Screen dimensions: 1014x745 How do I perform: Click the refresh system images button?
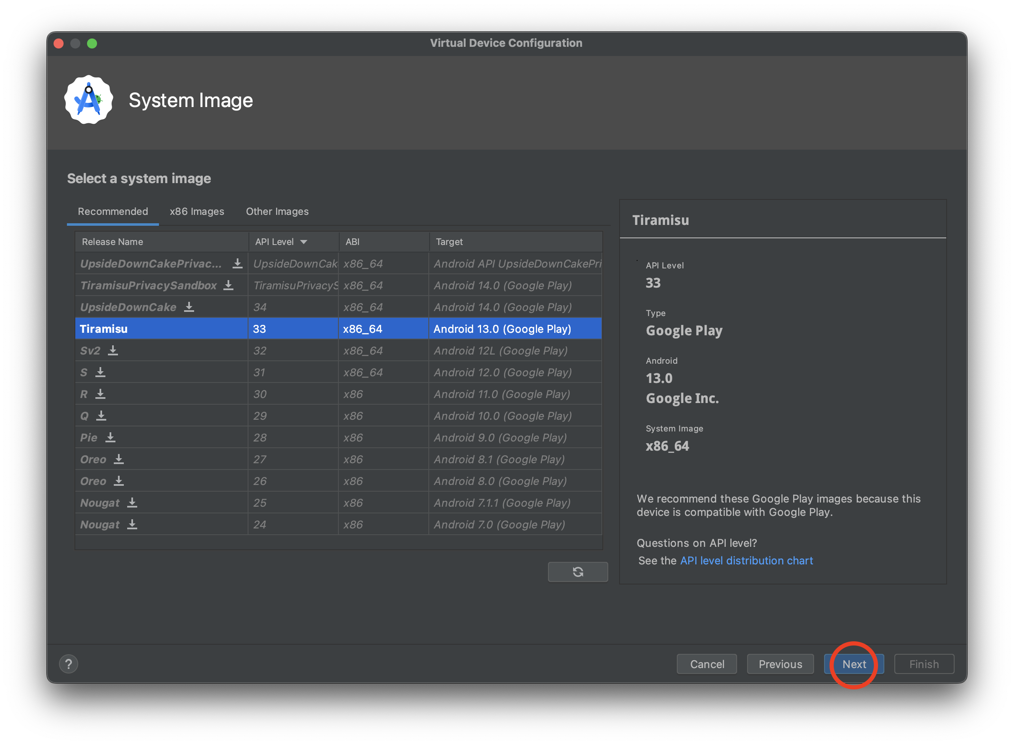578,572
